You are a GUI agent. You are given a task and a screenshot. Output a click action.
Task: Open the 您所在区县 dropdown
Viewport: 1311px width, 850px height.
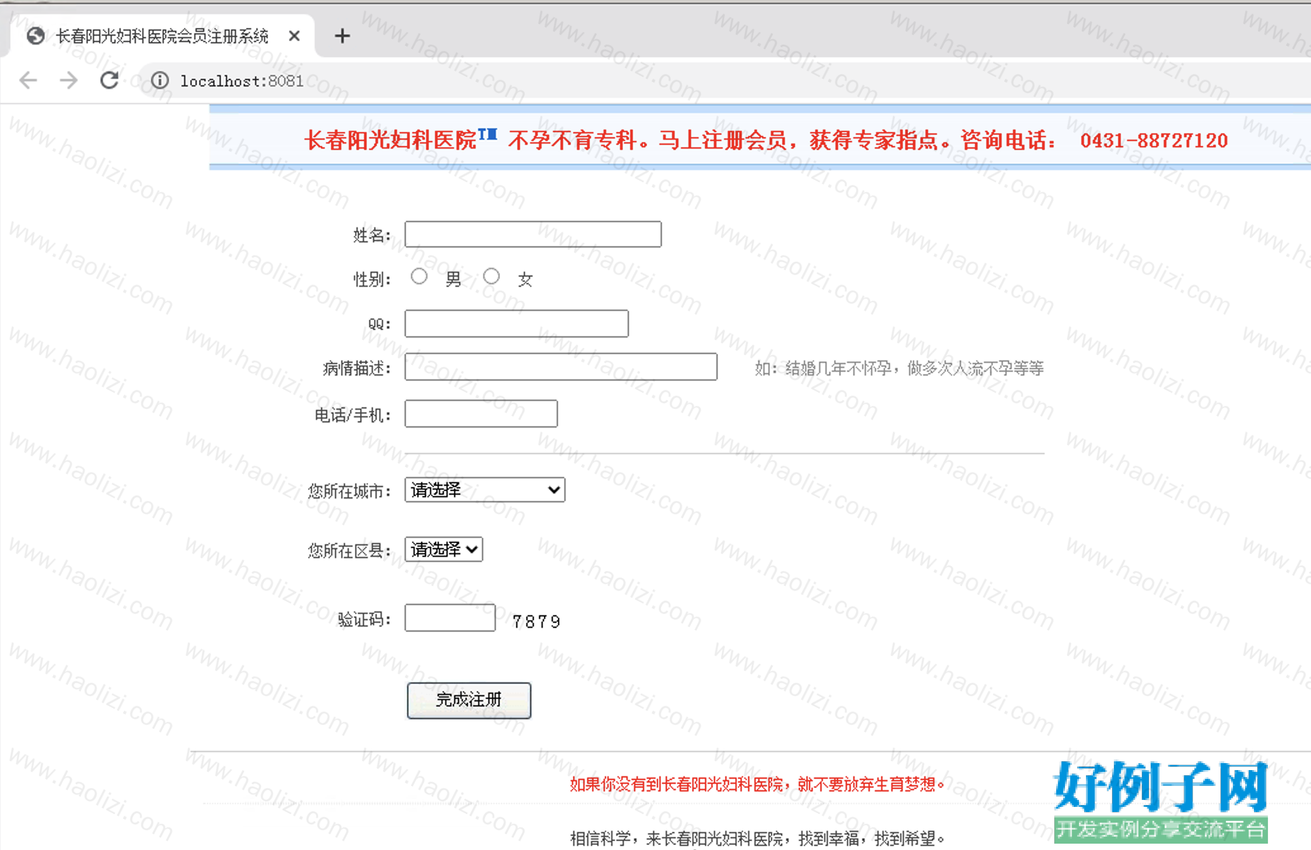tap(444, 549)
